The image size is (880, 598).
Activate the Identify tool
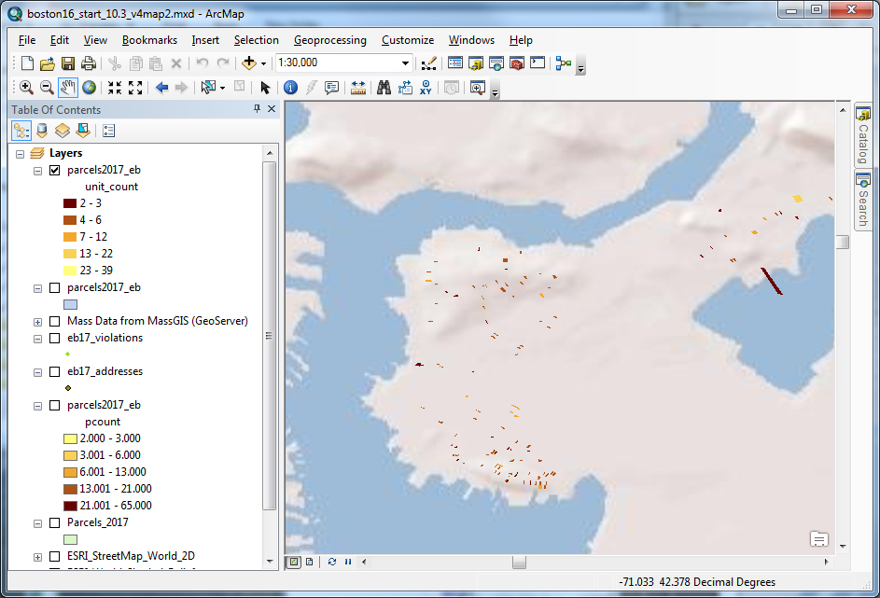290,87
